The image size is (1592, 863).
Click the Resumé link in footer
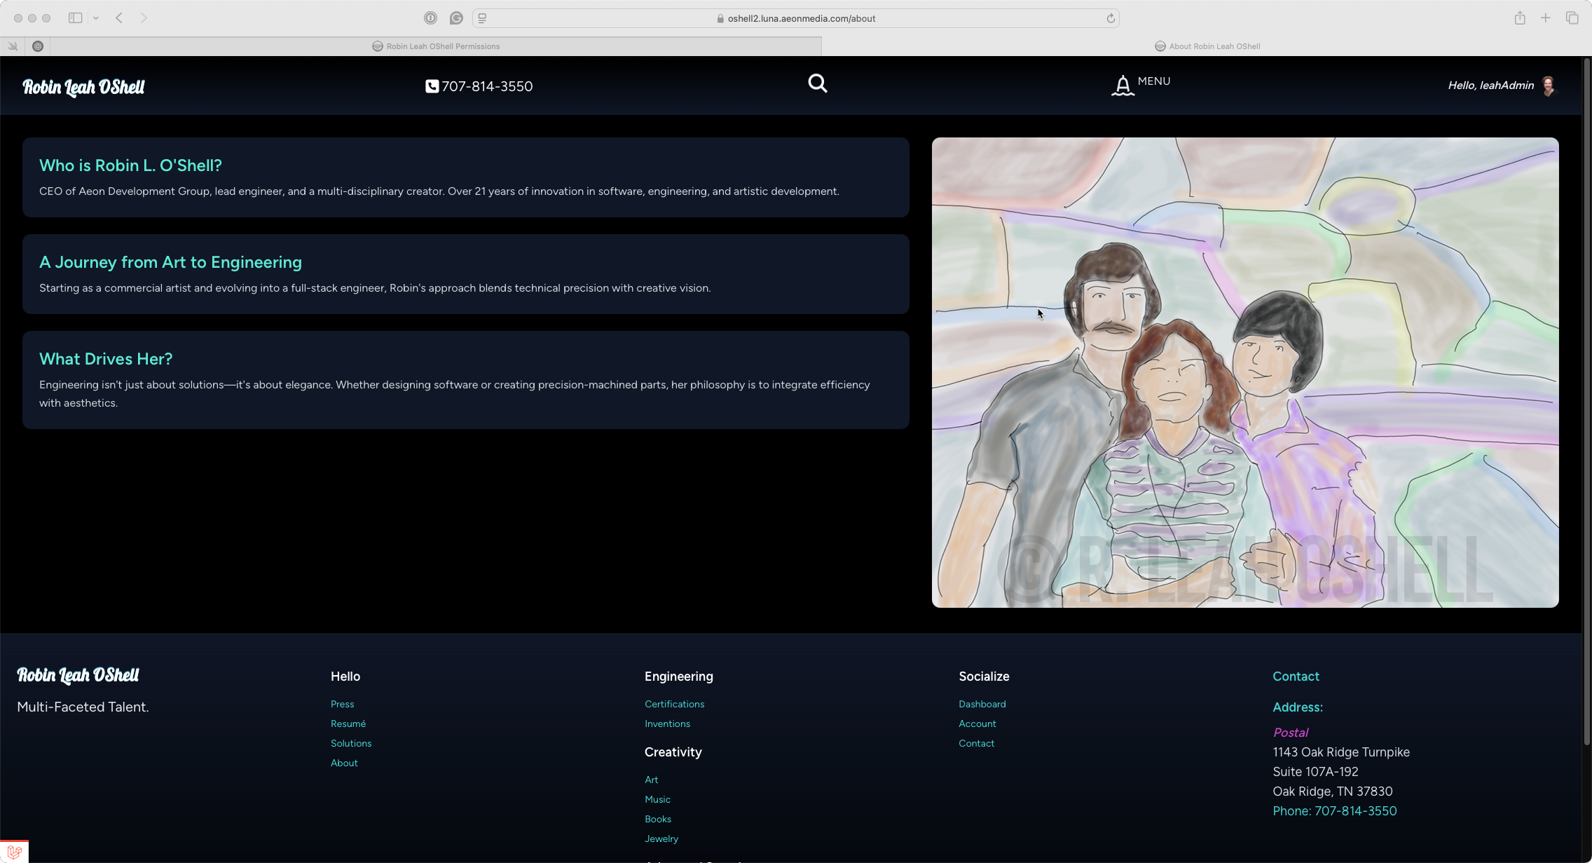348,723
